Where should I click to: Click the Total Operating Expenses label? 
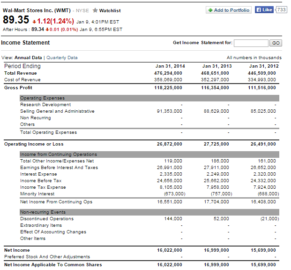click(48, 132)
